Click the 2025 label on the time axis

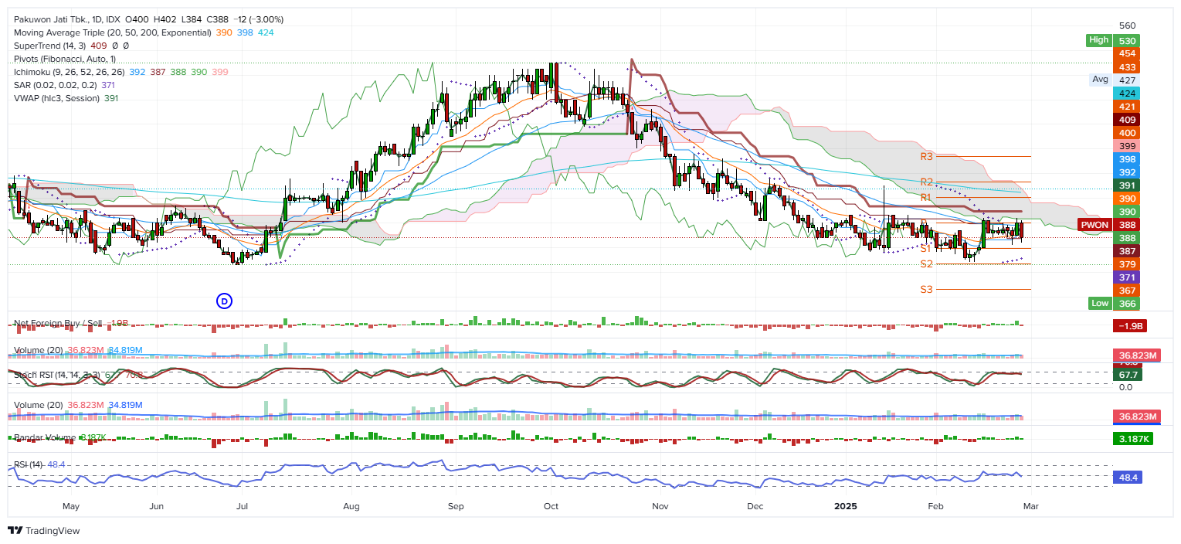coord(845,507)
